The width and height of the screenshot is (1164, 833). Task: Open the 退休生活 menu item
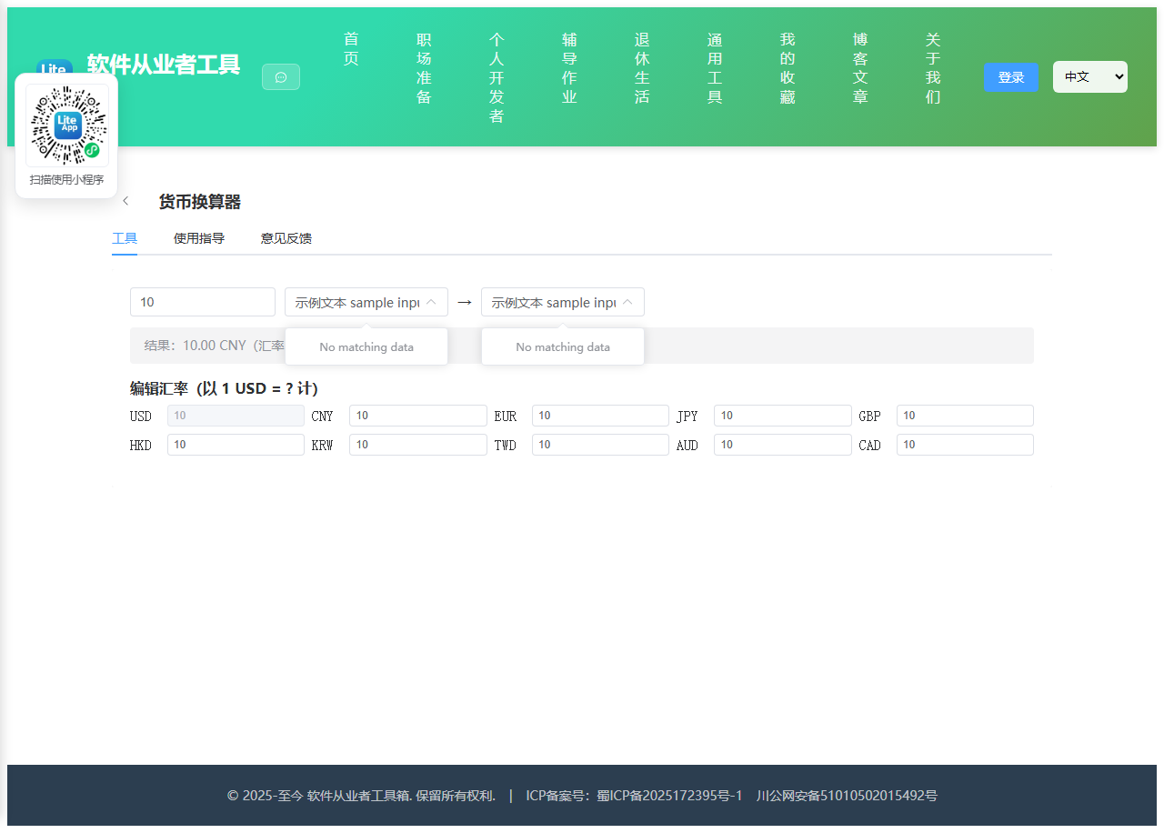(x=642, y=68)
